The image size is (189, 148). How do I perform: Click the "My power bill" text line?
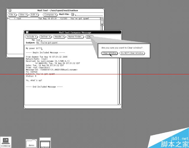(x=34, y=48)
